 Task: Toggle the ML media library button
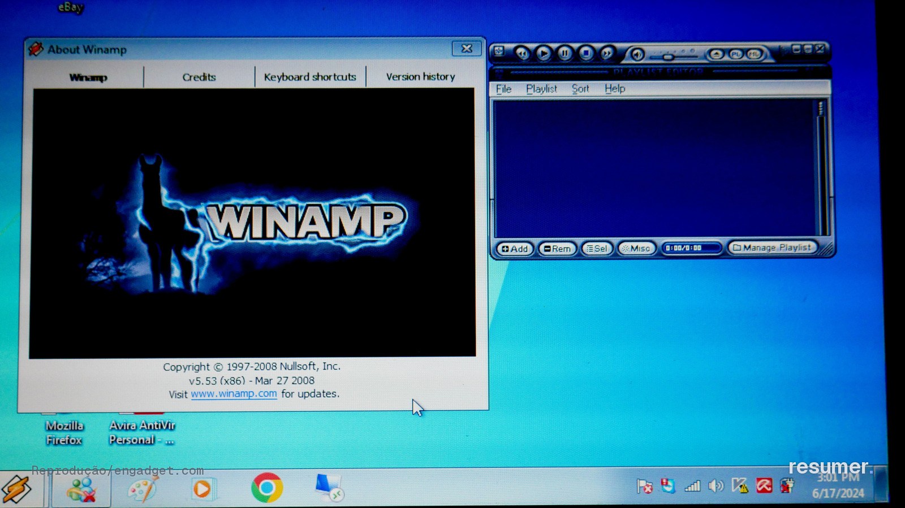[x=754, y=54]
